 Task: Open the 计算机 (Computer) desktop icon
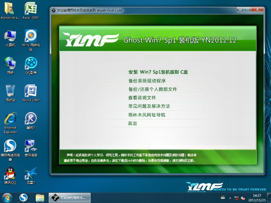[10, 38]
